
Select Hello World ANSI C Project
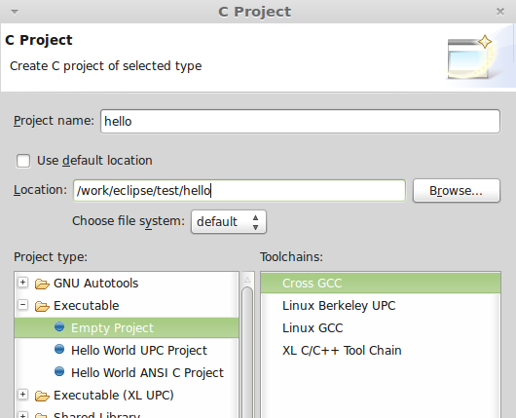(147, 372)
